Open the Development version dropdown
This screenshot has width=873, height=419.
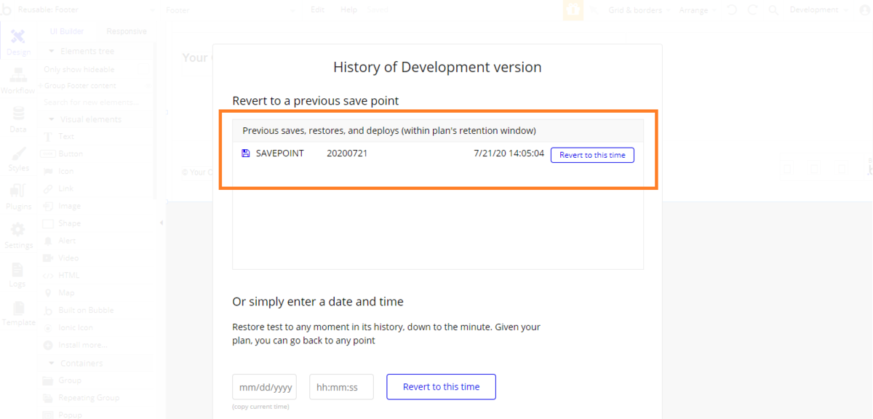point(818,10)
